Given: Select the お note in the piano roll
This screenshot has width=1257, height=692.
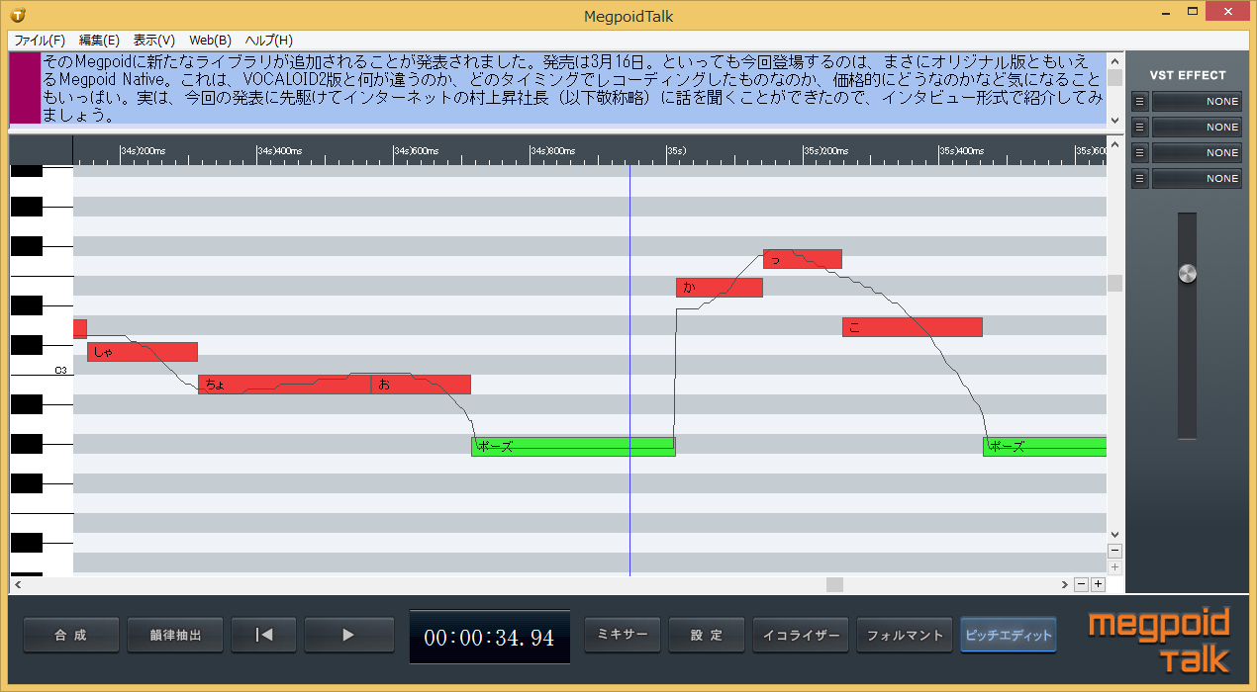Looking at the screenshot, I should pos(421,385).
